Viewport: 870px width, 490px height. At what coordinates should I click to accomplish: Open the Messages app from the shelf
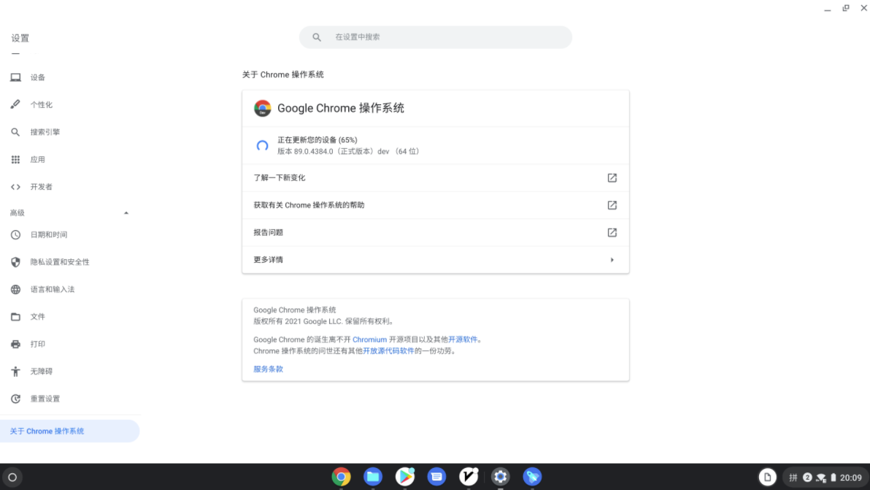click(x=436, y=477)
